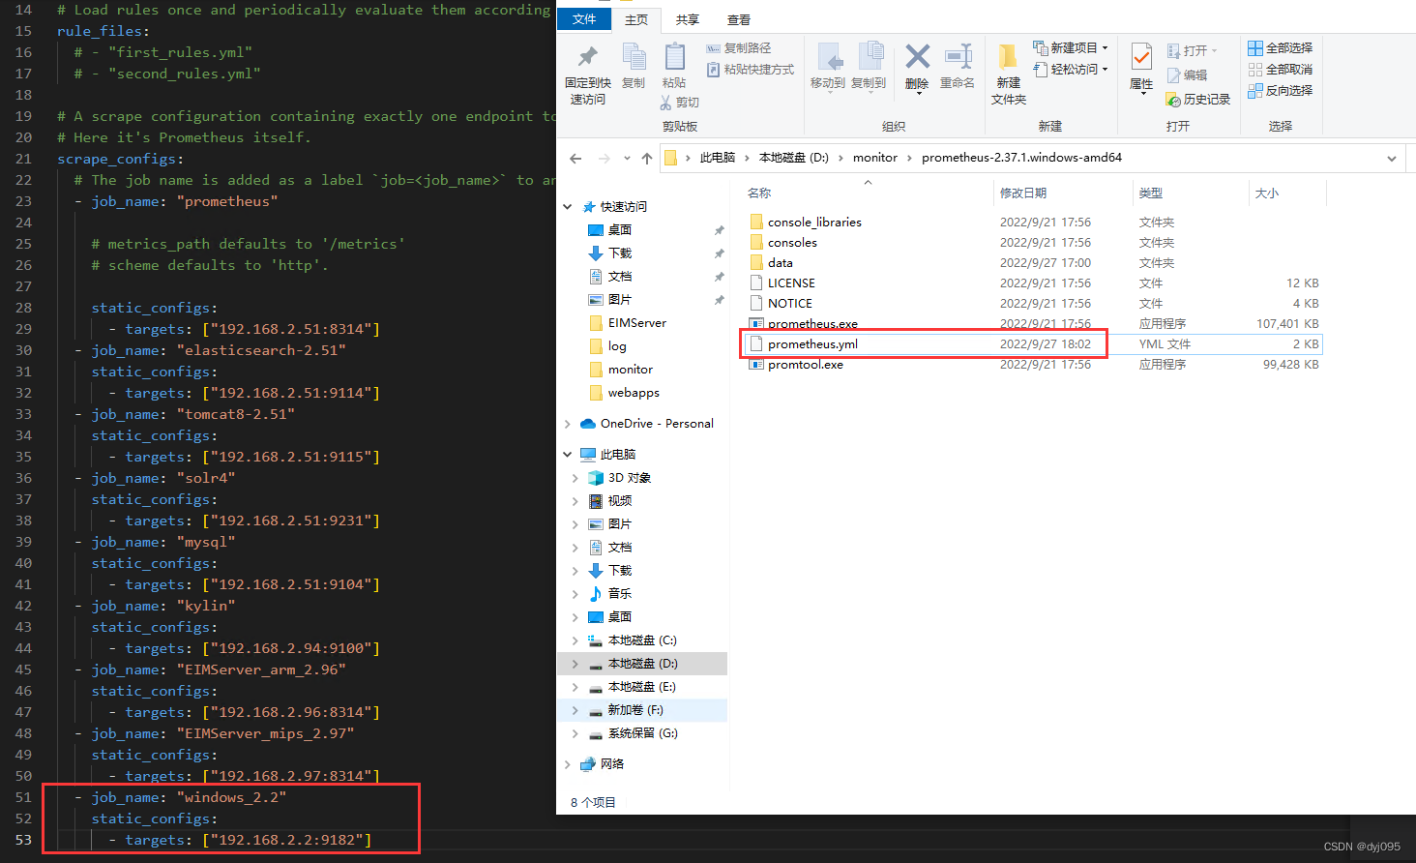This screenshot has width=1416, height=863.
Task: Click the Cut scissors icon
Action: (x=665, y=103)
